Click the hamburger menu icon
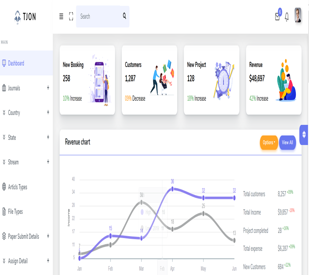 pos(61,16)
